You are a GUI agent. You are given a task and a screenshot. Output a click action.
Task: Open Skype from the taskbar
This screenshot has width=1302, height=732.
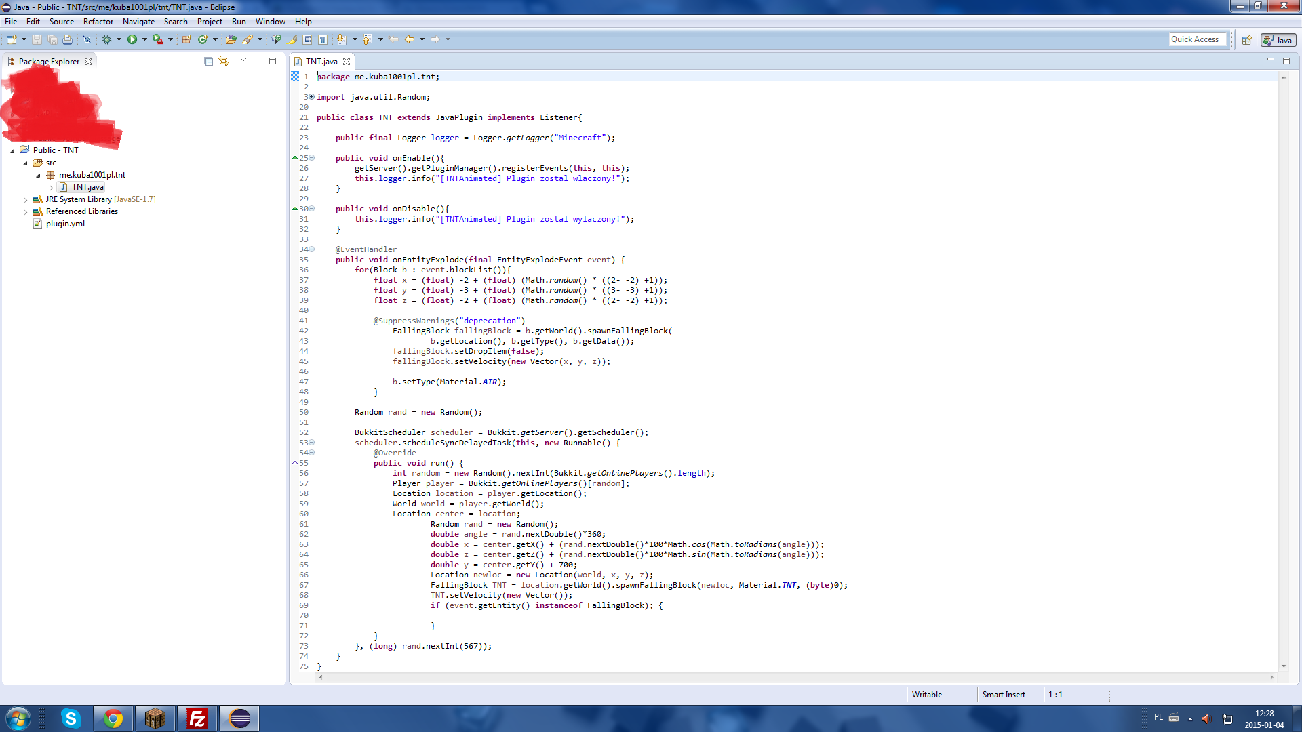71,718
